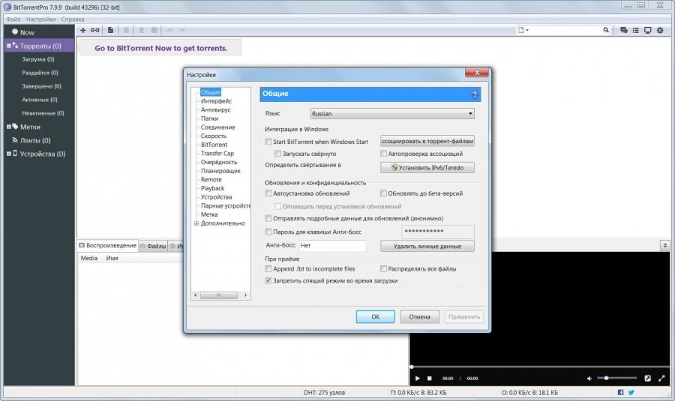The image size is (675, 401).
Task: Enable Start BitTorrent when Windows Start checkbox
Action: pos(268,142)
